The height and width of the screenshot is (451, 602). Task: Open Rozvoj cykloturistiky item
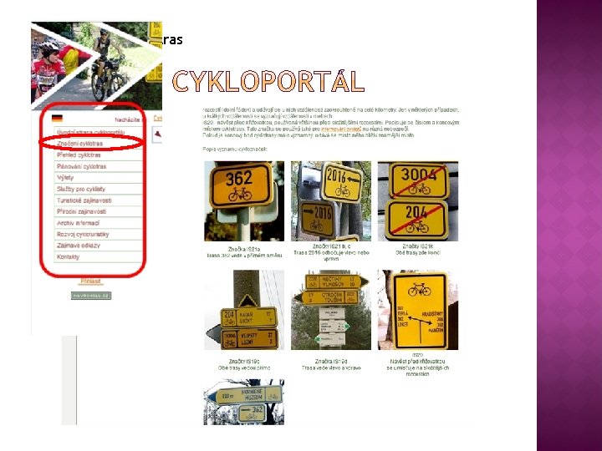(98, 234)
